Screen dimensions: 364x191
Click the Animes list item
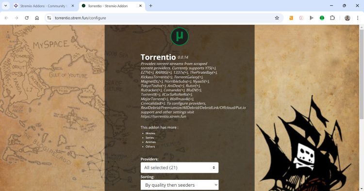pyautogui.click(x=150, y=142)
